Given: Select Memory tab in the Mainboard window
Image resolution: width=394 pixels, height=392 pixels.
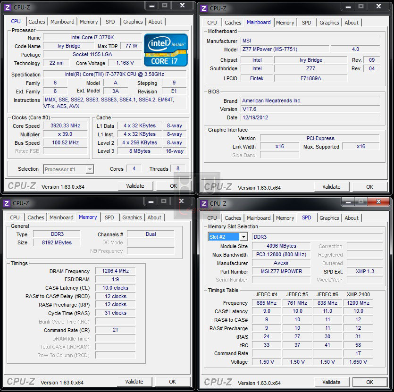Looking at the screenshot, I should (x=285, y=23).
